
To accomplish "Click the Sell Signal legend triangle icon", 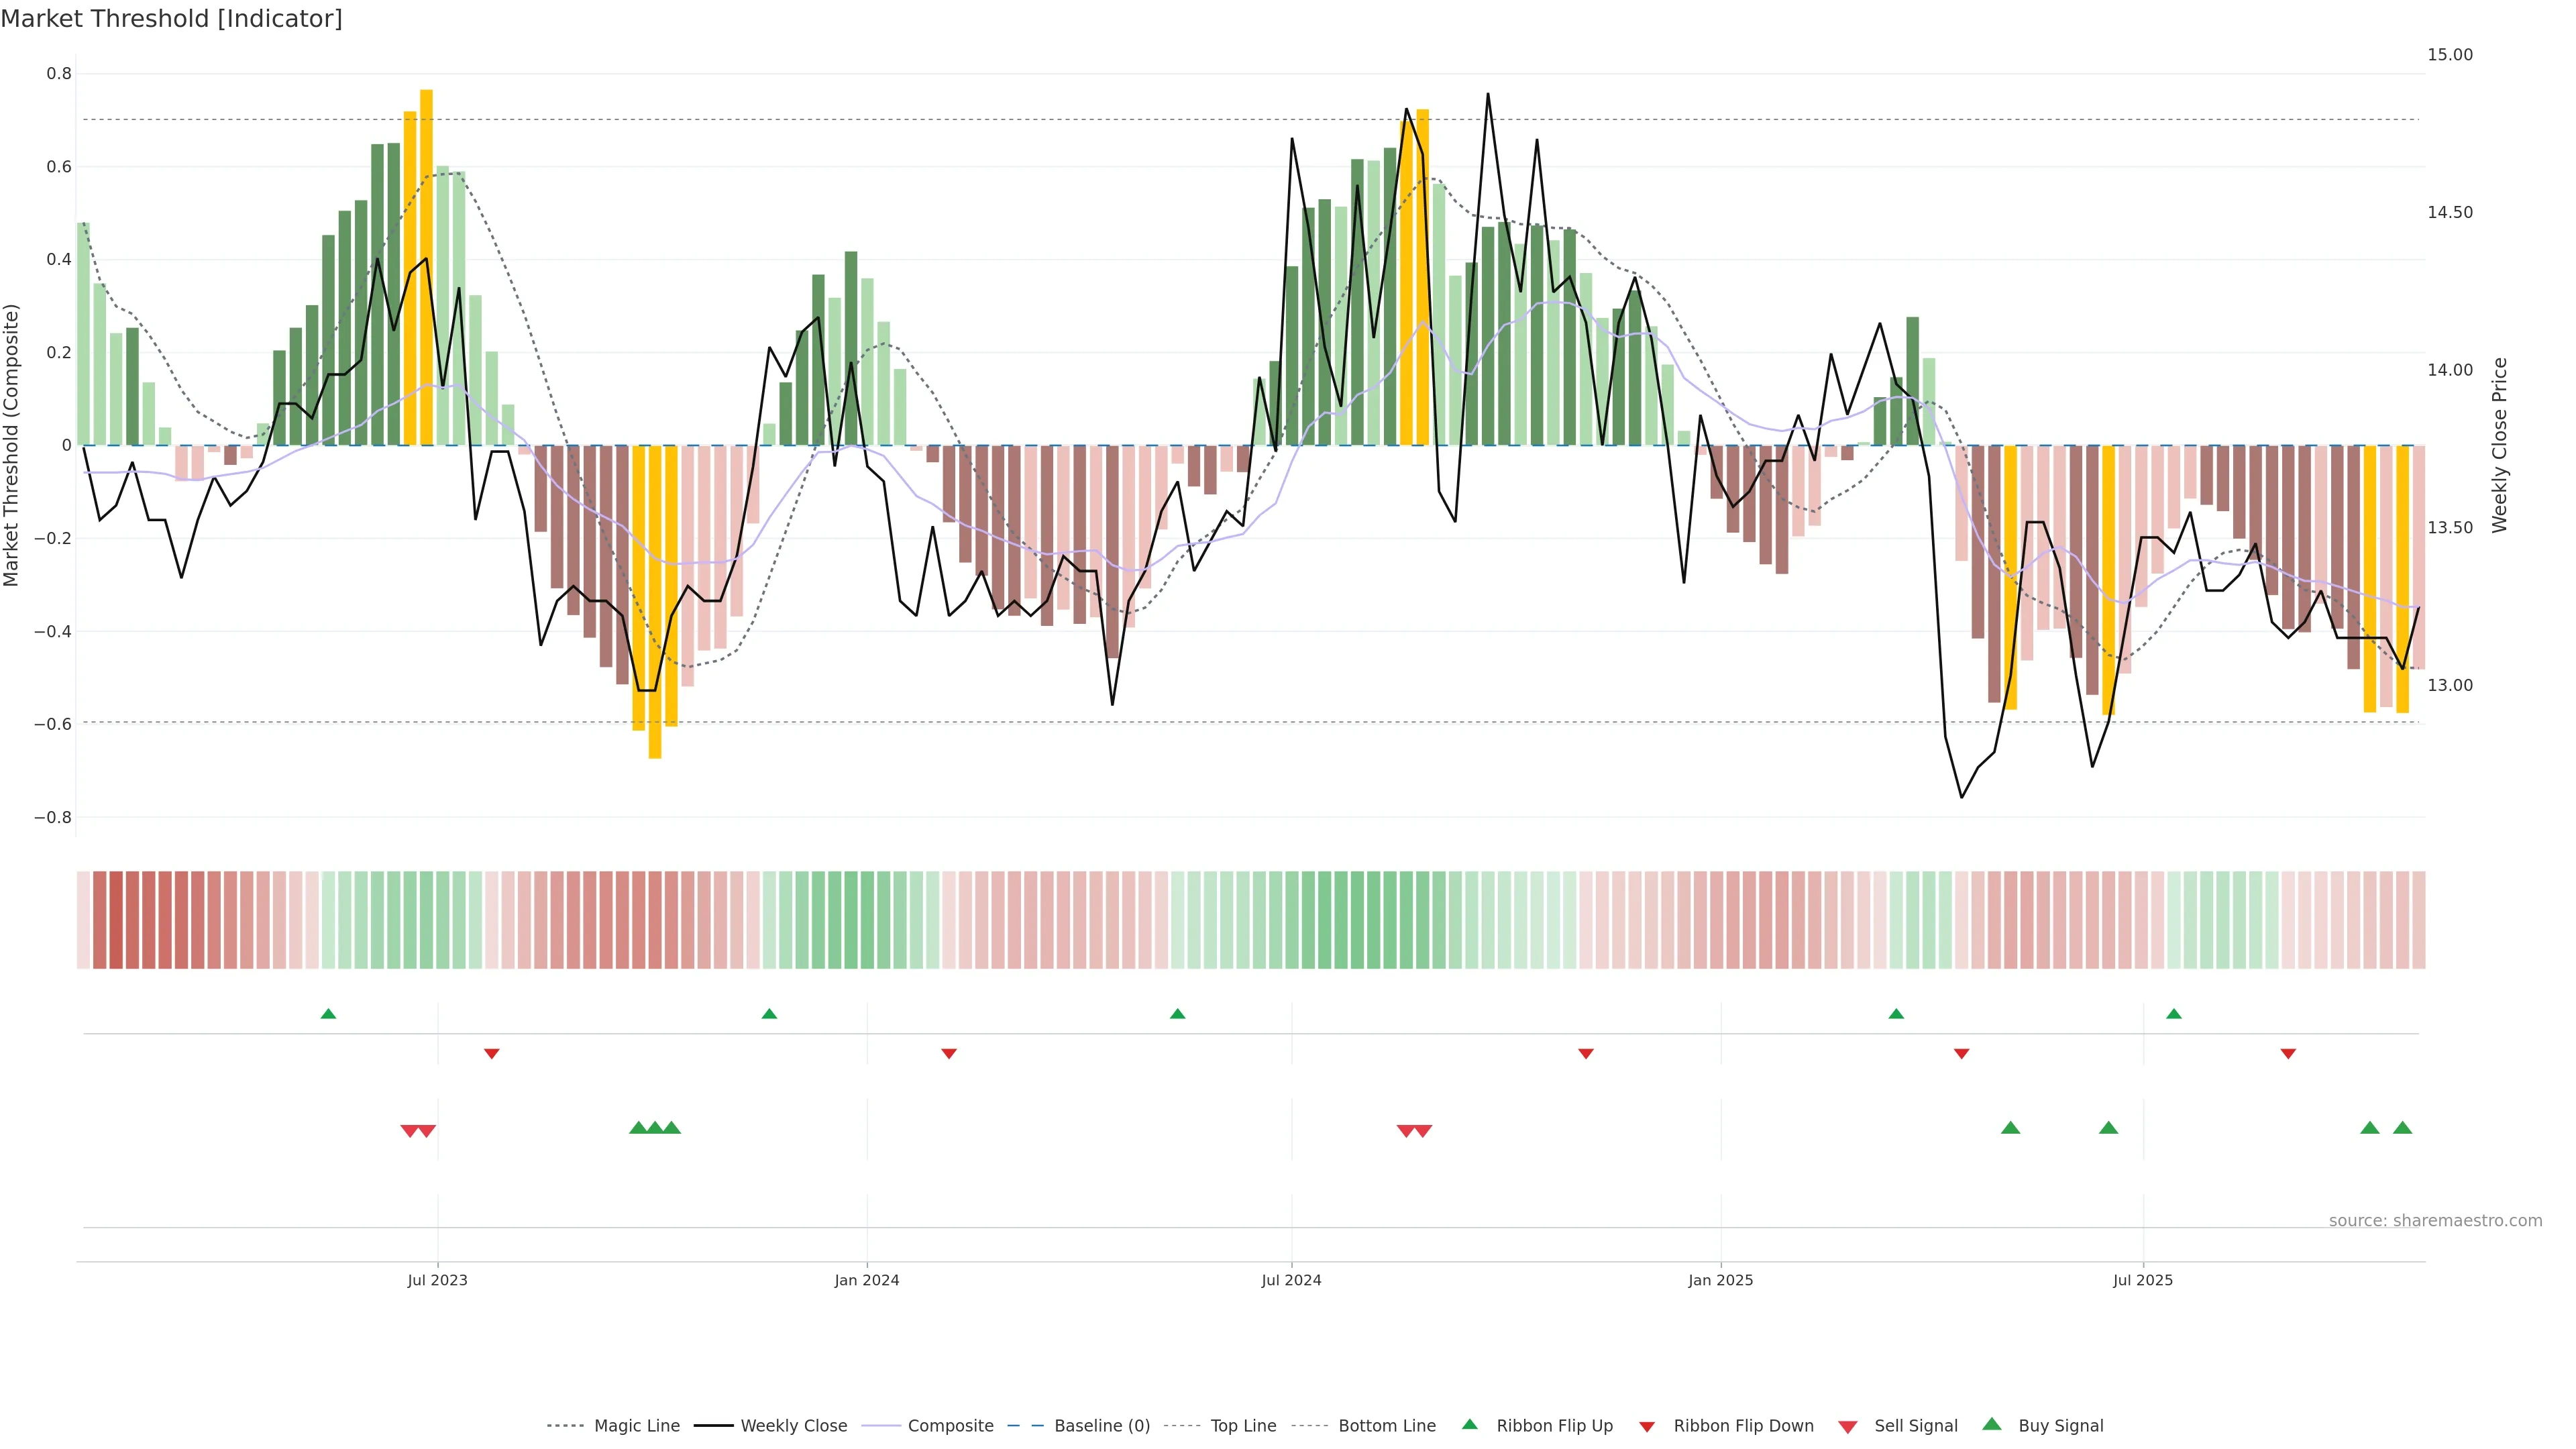I will tap(1848, 1427).
